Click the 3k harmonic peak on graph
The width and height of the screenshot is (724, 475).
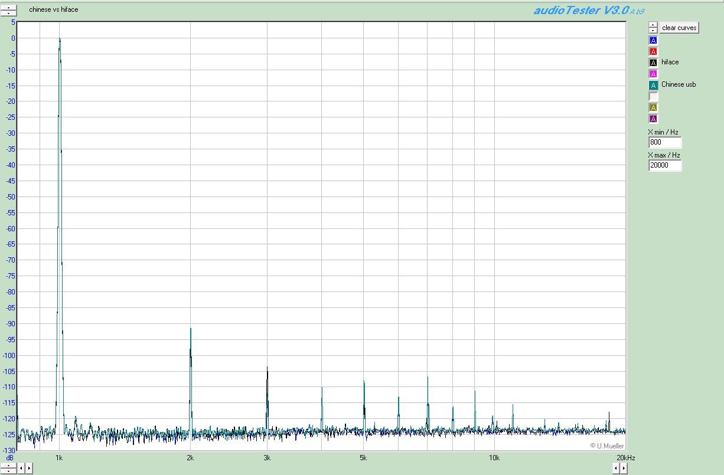tap(267, 369)
